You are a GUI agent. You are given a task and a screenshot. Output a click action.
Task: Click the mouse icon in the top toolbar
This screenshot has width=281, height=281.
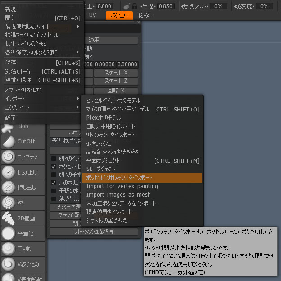coord(127,6)
